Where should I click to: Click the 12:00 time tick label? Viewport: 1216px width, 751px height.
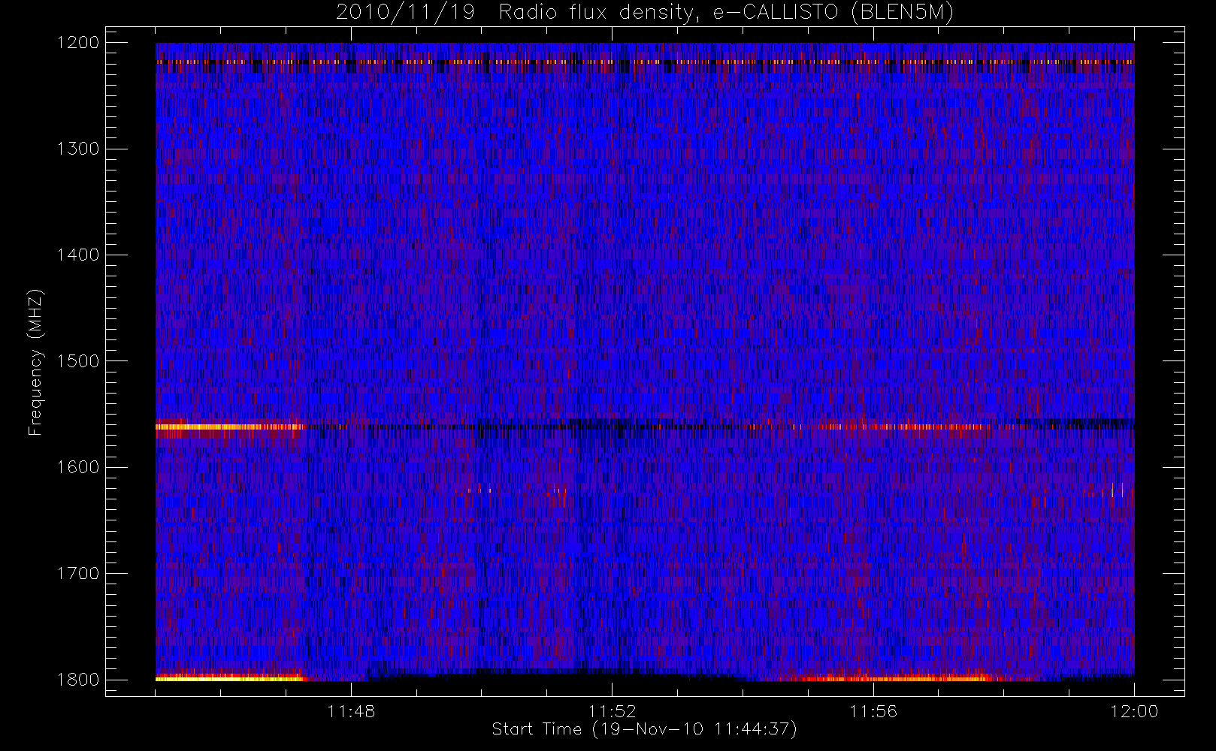click(1134, 711)
